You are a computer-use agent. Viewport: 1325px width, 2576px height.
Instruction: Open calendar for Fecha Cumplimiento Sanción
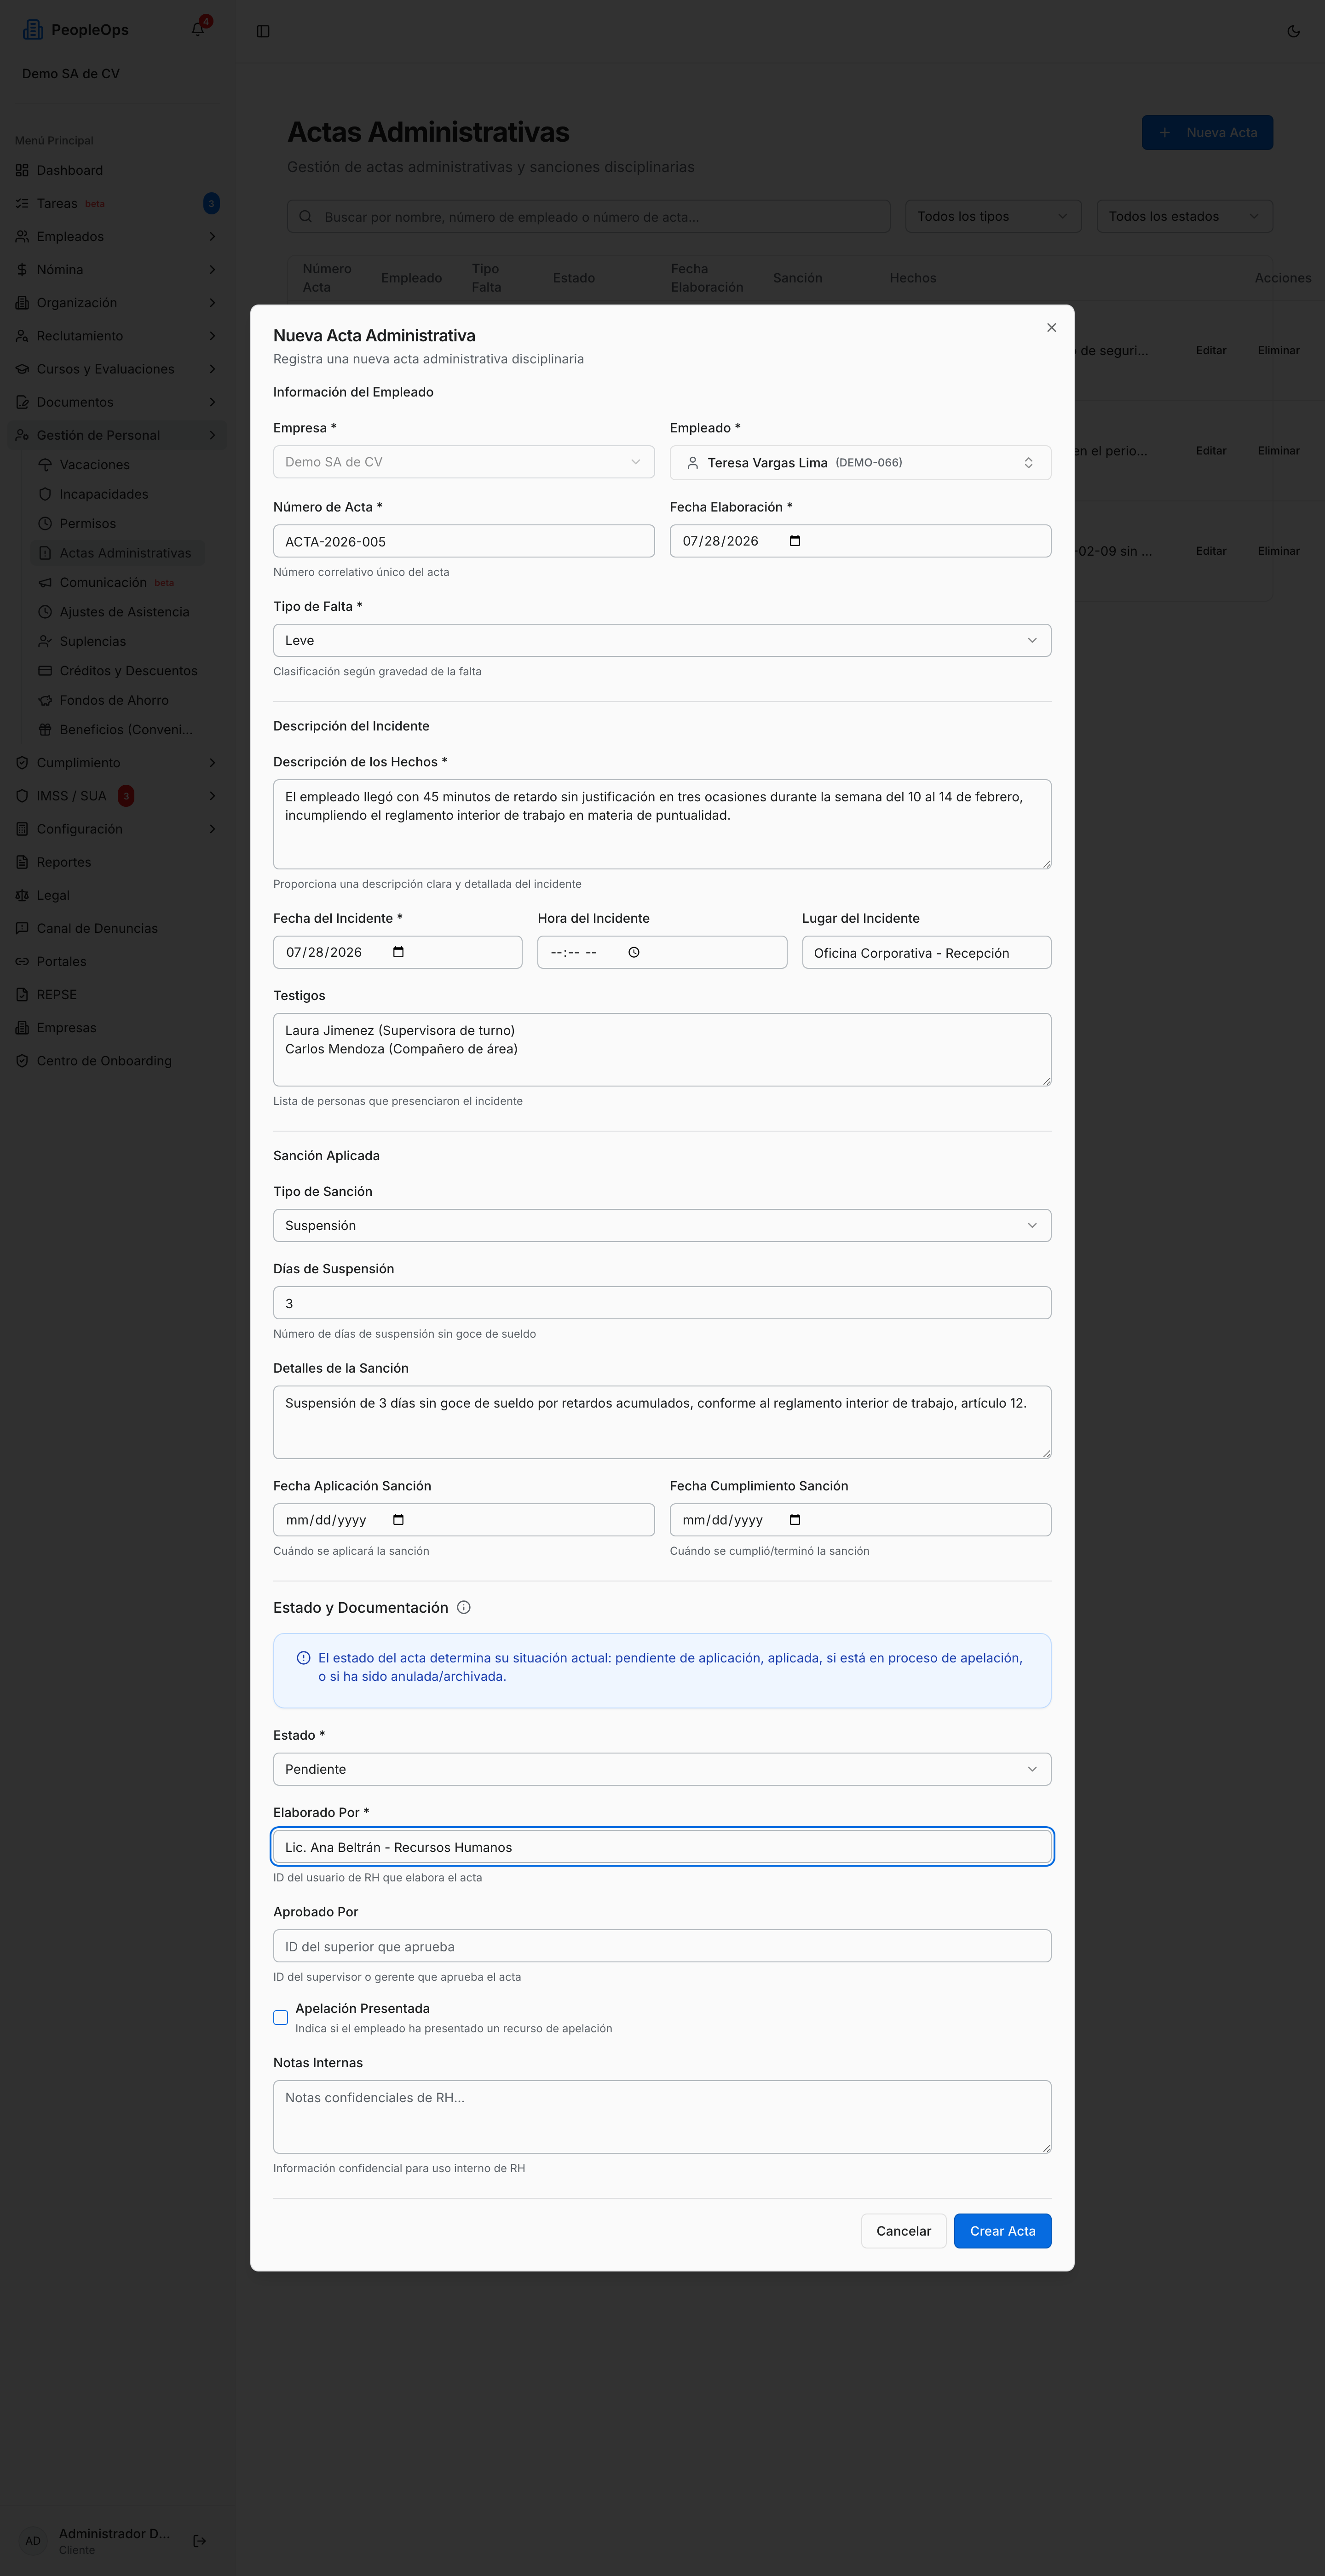point(795,1520)
